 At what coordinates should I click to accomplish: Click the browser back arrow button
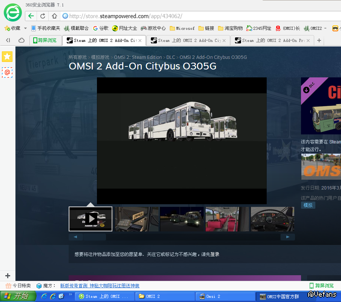pos(31,16)
